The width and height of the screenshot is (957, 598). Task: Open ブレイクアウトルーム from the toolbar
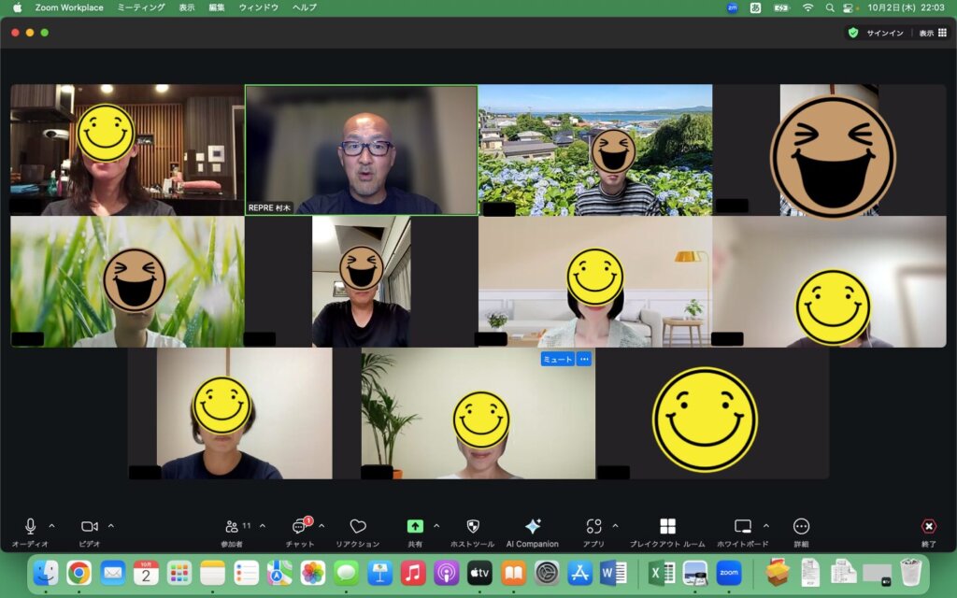pos(667,527)
